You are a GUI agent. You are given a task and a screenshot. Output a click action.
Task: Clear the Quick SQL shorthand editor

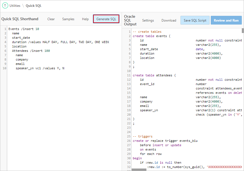click(x=51, y=19)
